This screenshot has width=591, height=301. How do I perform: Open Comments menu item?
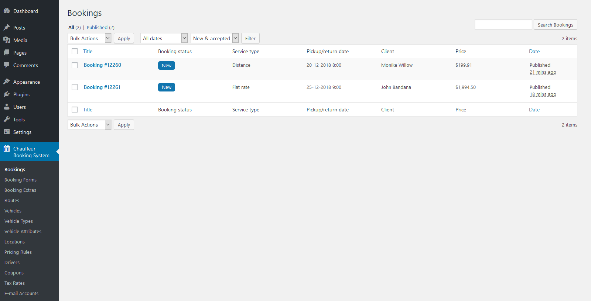coord(30,65)
